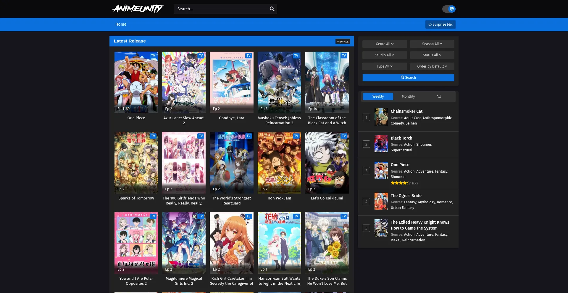Click the TV badge on Goodbye, Lara poster
Viewport: 568px width, 293px height.
coord(248,56)
